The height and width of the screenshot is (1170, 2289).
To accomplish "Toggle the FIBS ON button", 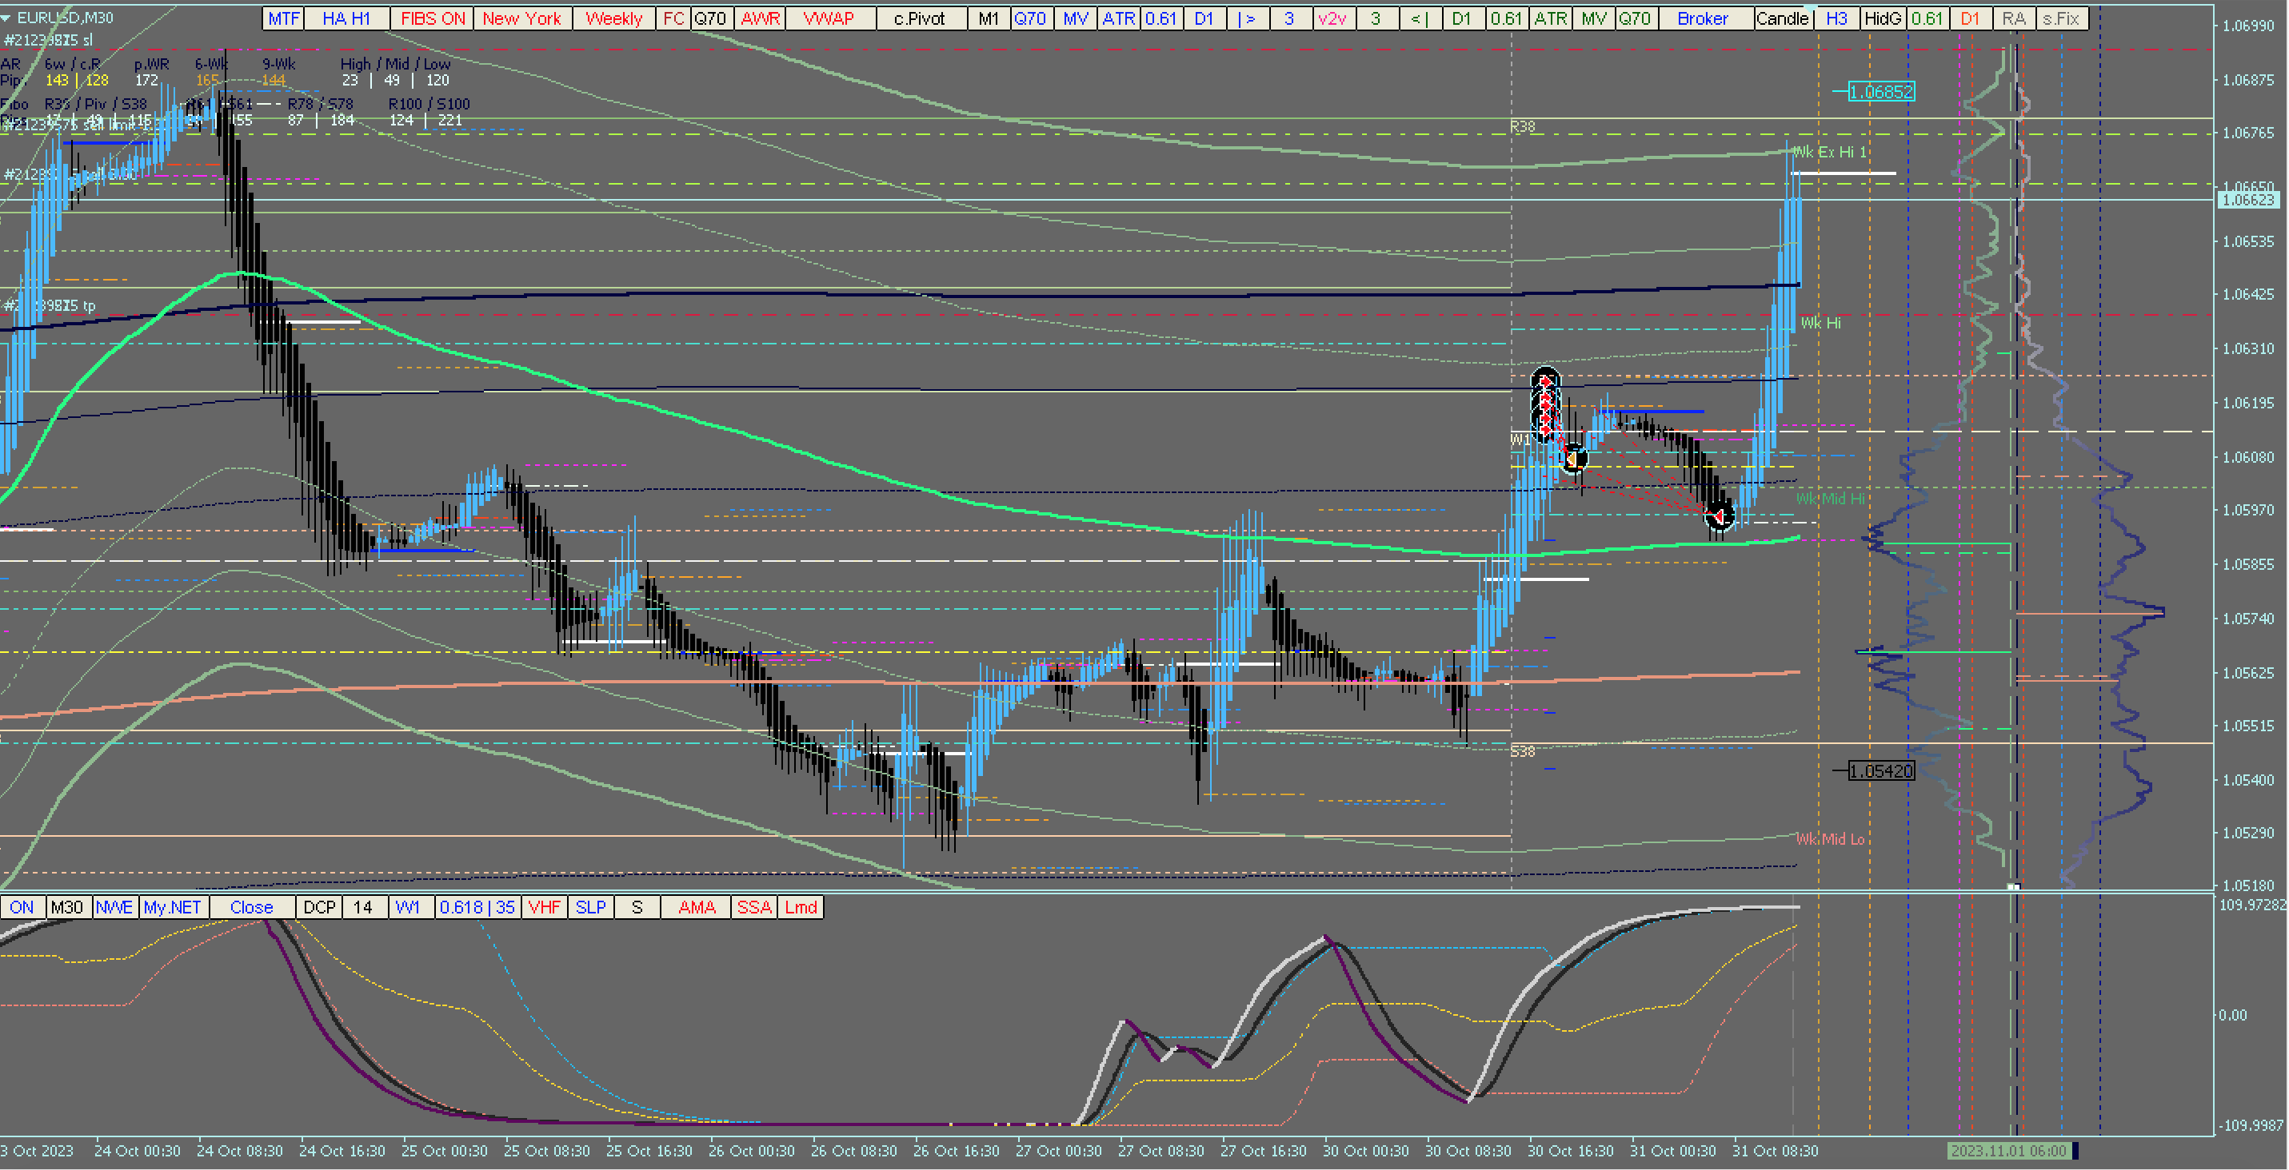I will tap(432, 18).
